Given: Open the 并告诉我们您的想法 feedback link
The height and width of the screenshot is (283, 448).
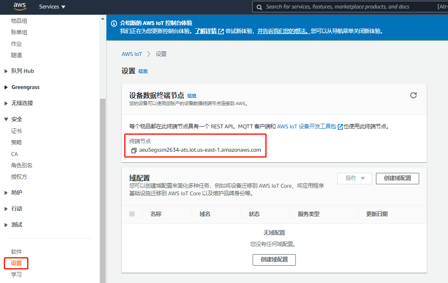Looking at the screenshot, I should (x=283, y=31).
